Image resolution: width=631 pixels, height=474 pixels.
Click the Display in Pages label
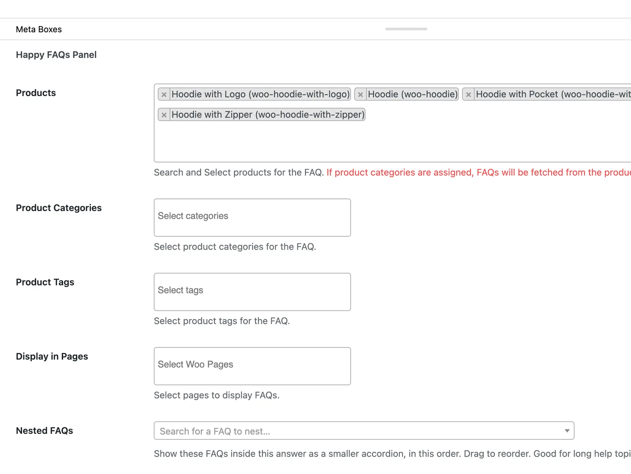tap(52, 356)
